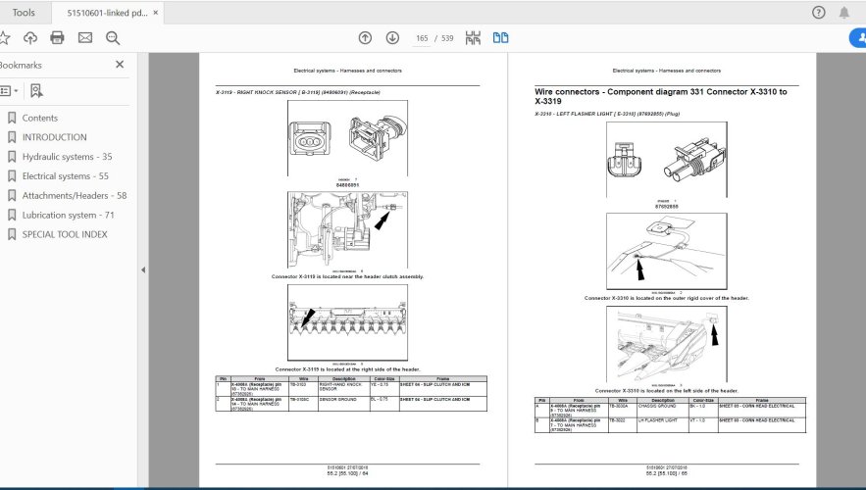Go to previous page with up arrow
866x490 pixels.
pyautogui.click(x=365, y=38)
